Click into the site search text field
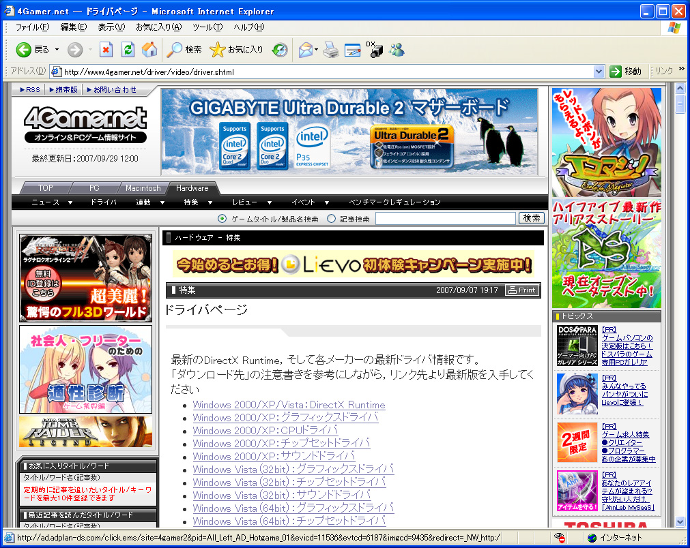The image size is (690, 548). [446, 218]
